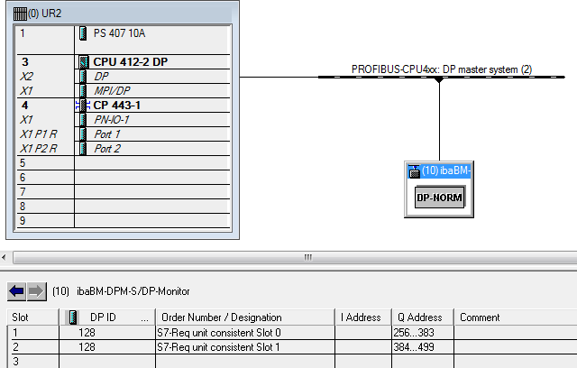Click the Port 1 icon

83,134
